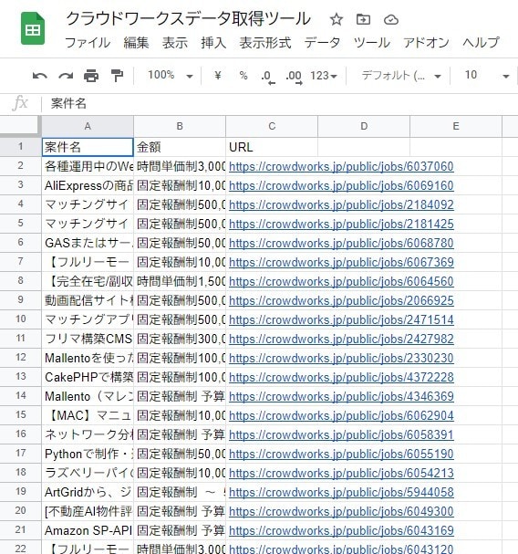Open link ending in jobs/6067369
The image size is (518, 554).
341,262
